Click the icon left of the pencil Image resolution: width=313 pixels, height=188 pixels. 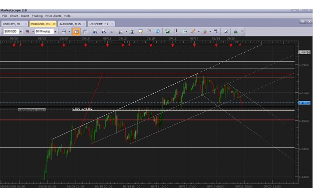pyautogui.click(x=185, y=32)
